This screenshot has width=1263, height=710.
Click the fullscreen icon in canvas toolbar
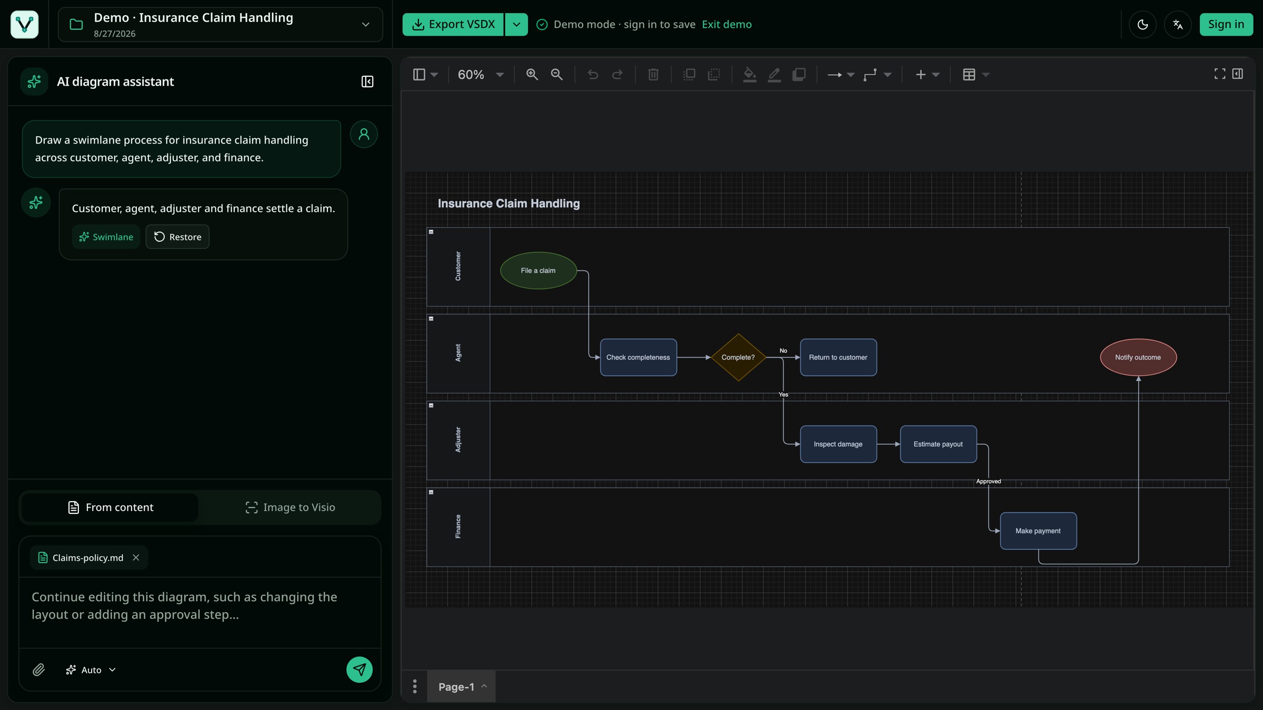point(1219,74)
